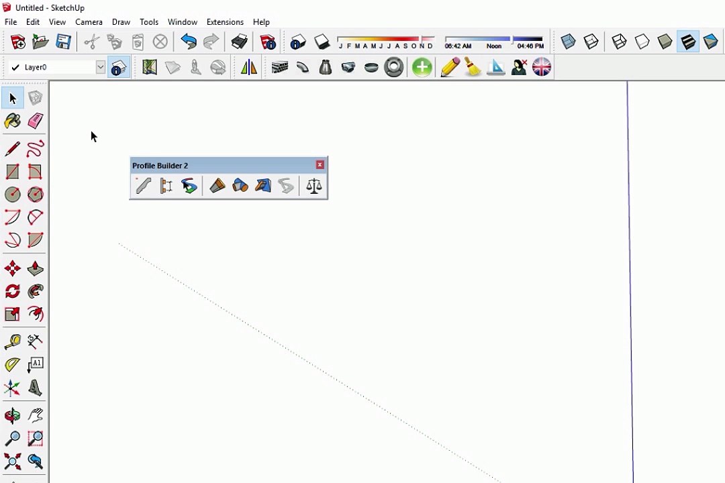Open the File menu
Screen dimensions: 725x483
click(11, 21)
